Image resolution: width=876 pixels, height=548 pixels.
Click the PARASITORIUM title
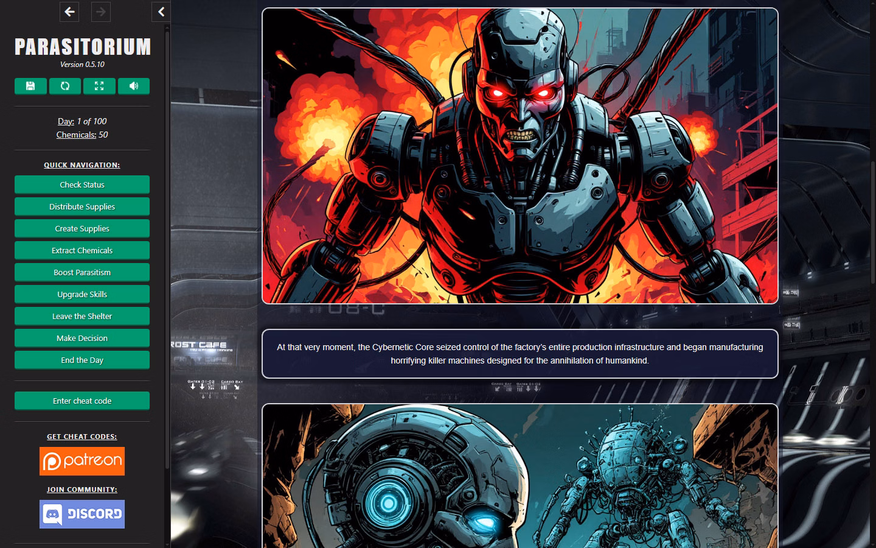[x=82, y=47]
